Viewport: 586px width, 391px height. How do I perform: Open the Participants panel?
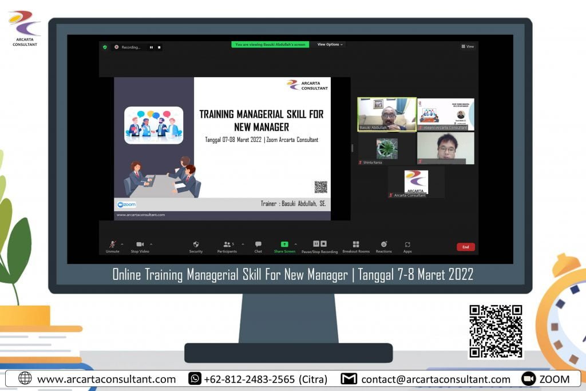click(227, 244)
